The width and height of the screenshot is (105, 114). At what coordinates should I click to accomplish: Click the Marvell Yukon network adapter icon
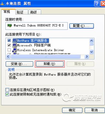[10, 25]
